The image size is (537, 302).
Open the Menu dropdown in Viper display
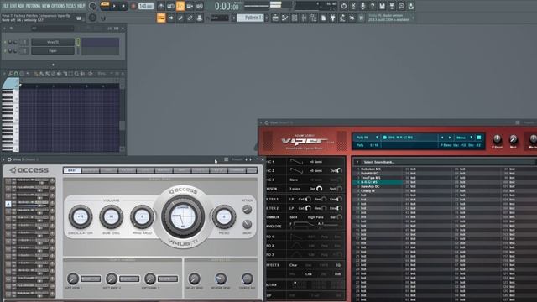pyautogui.click(x=464, y=138)
